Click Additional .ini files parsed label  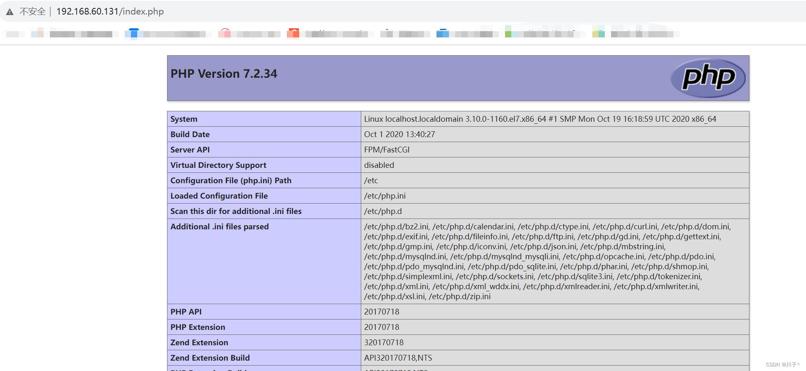pos(219,227)
